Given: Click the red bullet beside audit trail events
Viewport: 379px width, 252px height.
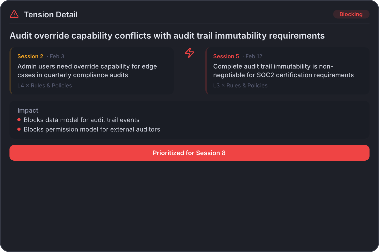Looking at the screenshot, I should click(x=19, y=120).
